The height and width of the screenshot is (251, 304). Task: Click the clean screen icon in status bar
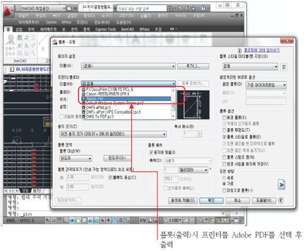236,220
